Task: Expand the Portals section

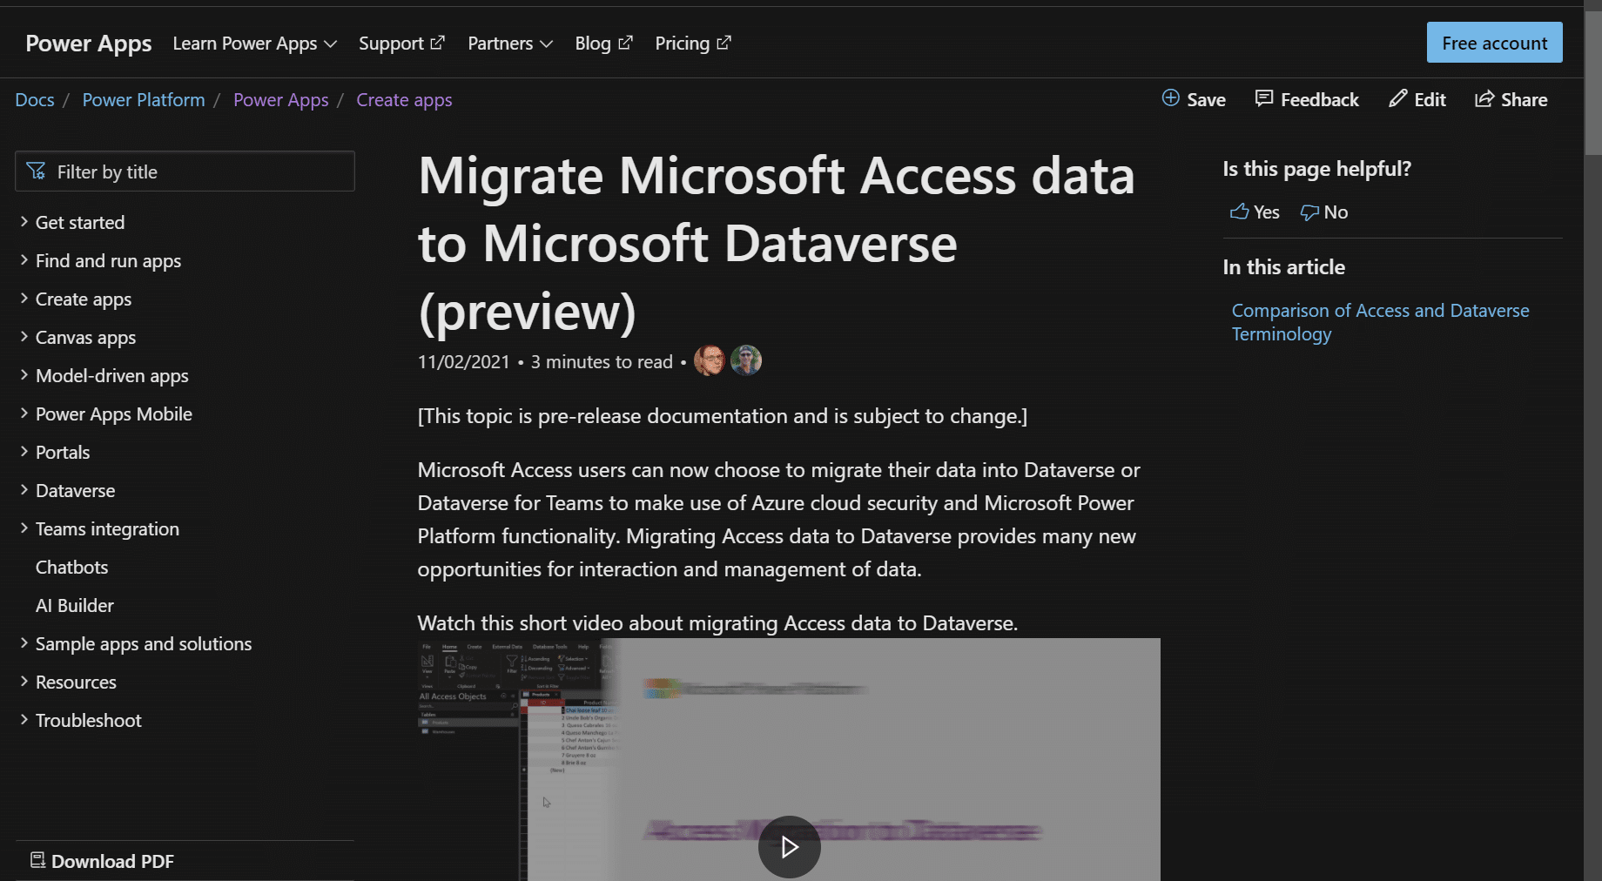Action: coord(24,452)
